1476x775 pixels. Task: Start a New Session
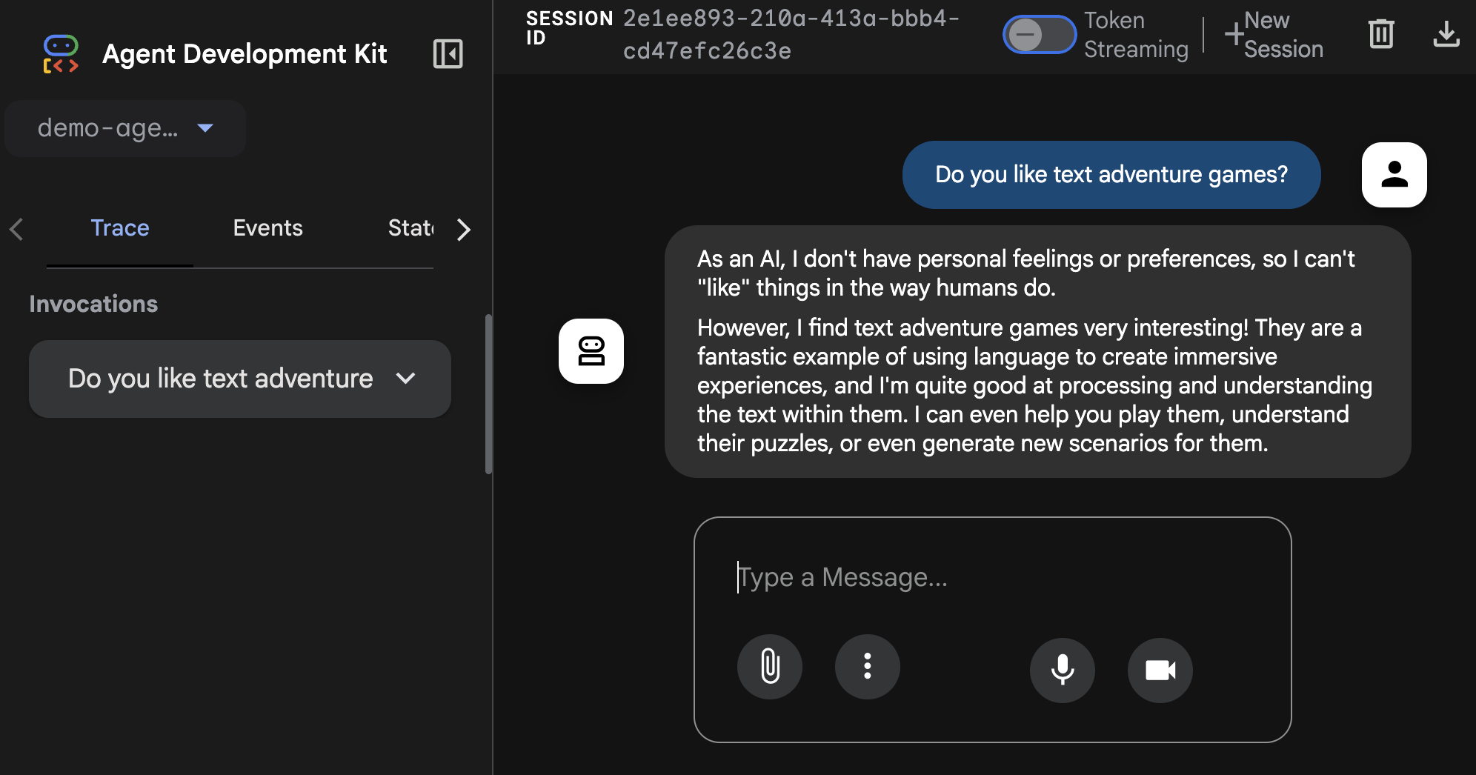pos(1274,35)
